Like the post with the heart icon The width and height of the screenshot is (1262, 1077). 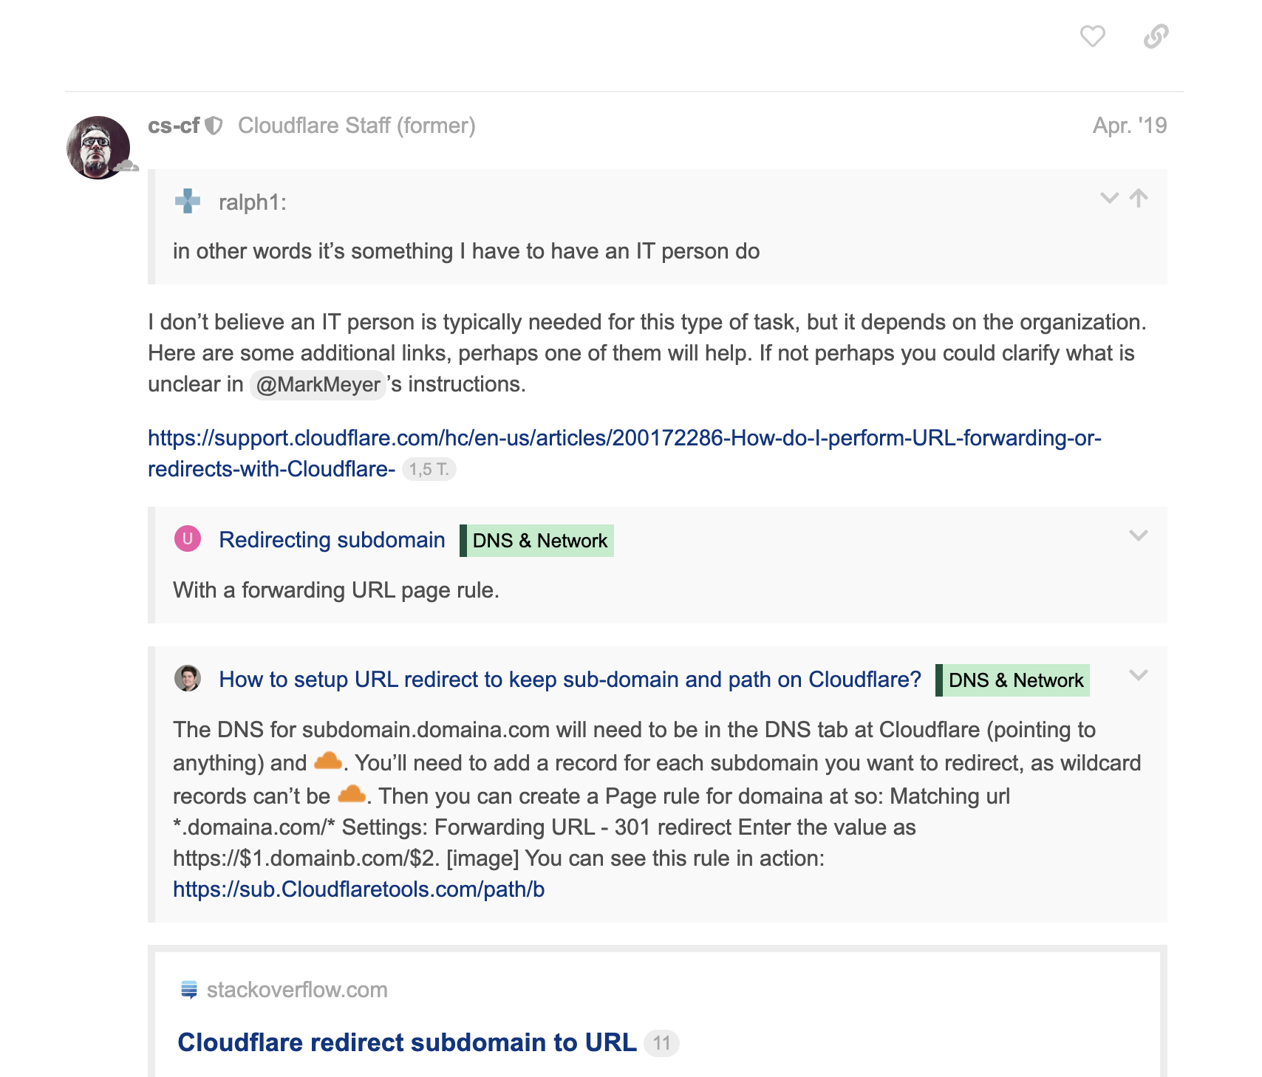click(x=1092, y=36)
